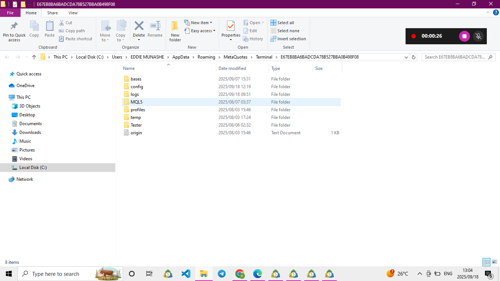The image size is (500, 281).
Task: Rename the selected item from the ribbon
Action: point(155,29)
